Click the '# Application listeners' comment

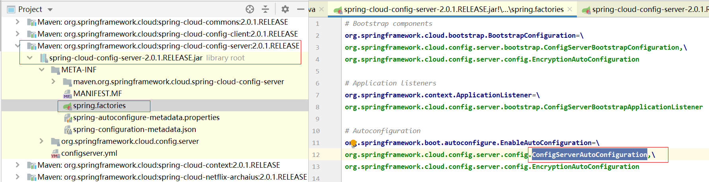(x=390, y=83)
